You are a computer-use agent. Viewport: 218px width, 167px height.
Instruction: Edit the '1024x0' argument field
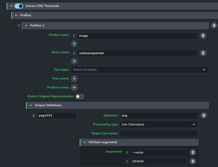pos(158,161)
